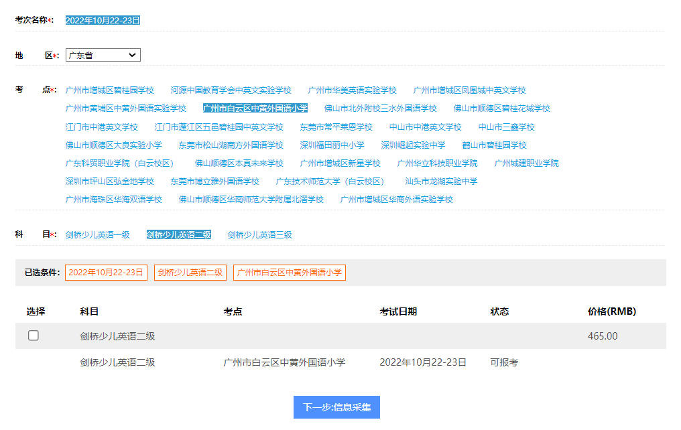Choose 中山市三鑫学校
The width and height of the screenshot is (681, 430).
(x=507, y=127)
